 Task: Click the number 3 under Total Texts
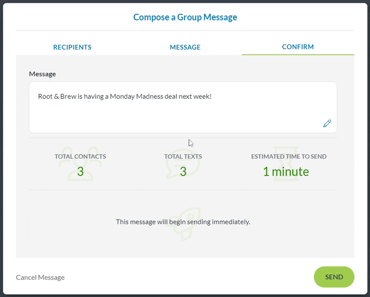(183, 172)
